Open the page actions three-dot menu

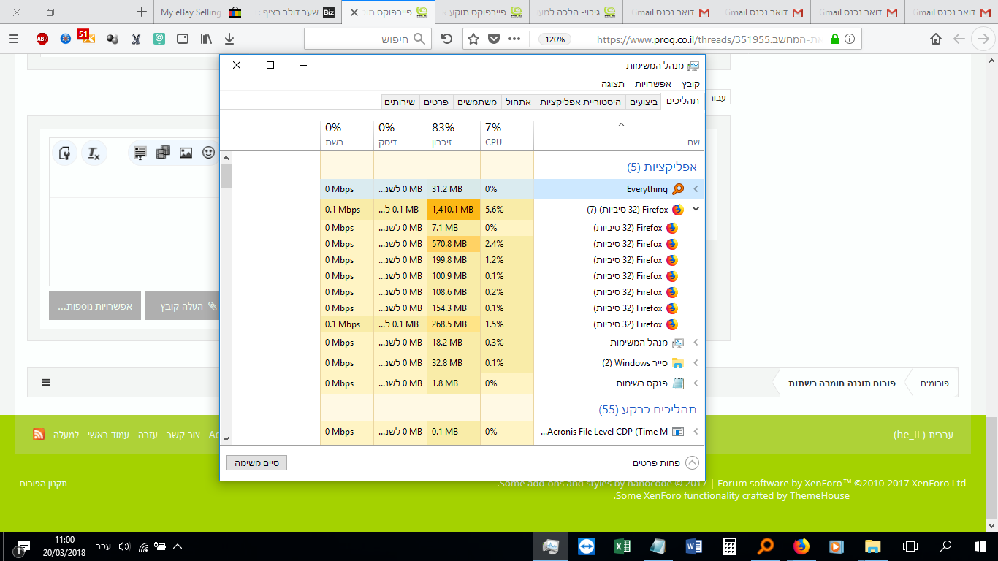coord(514,39)
